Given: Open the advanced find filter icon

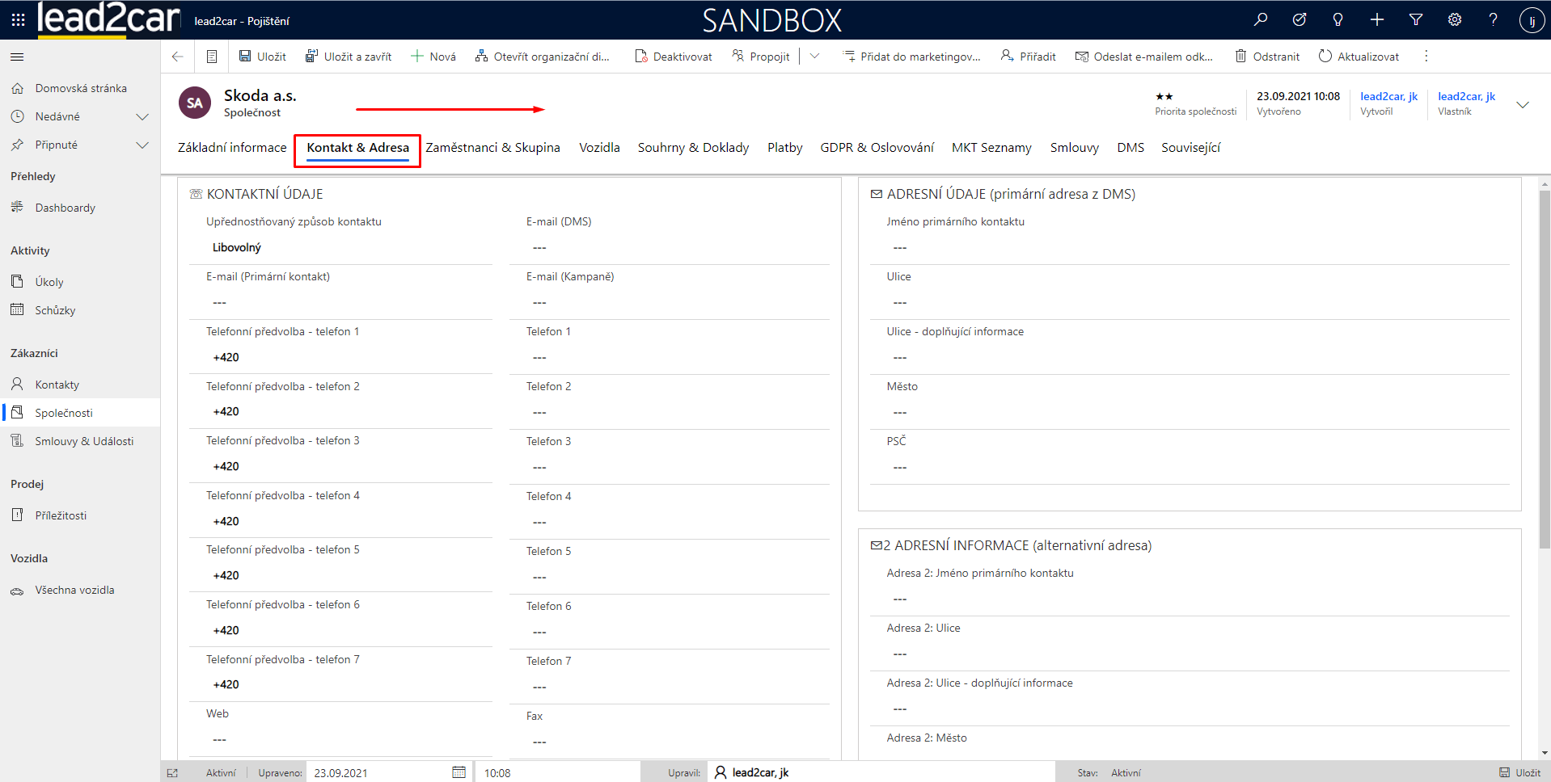Looking at the screenshot, I should [x=1416, y=19].
